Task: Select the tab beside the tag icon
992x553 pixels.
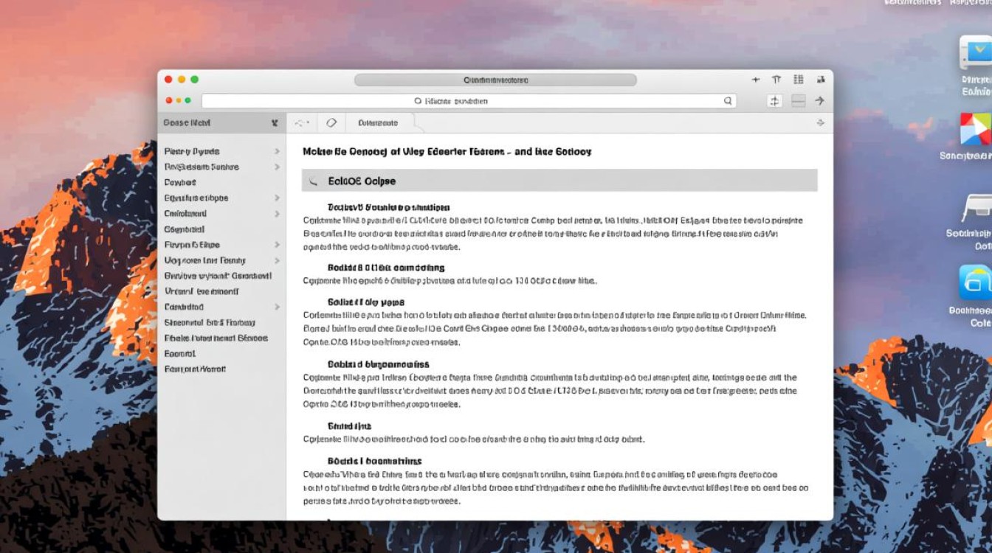Action: pos(378,123)
